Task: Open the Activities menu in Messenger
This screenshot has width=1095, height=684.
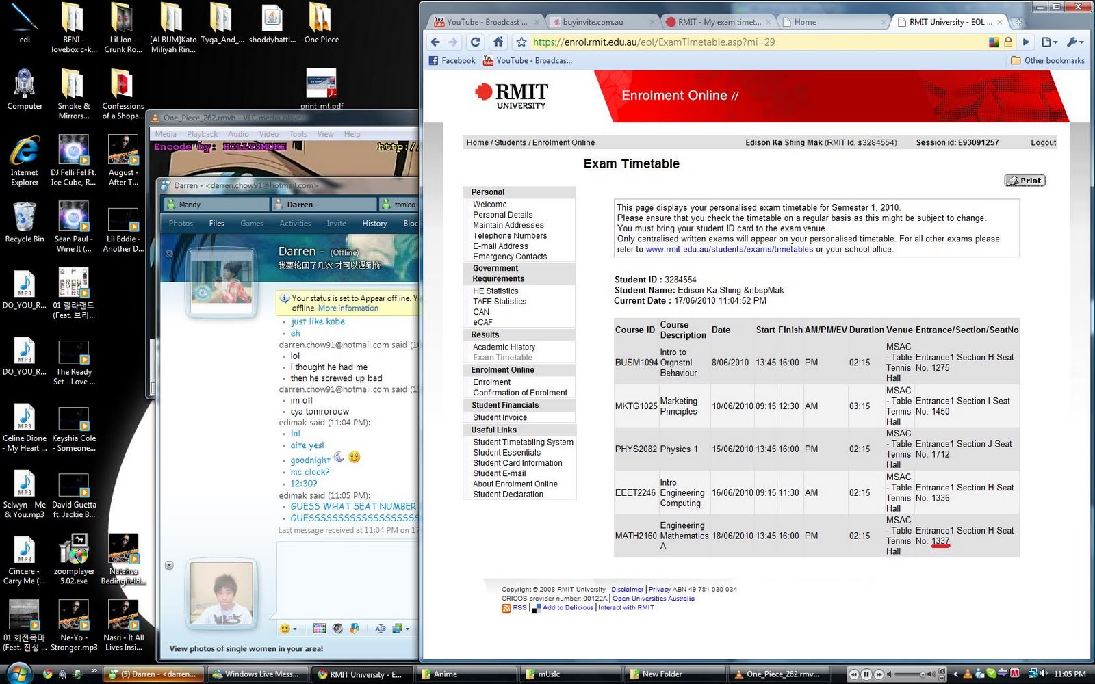Action: click(x=295, y=224)
